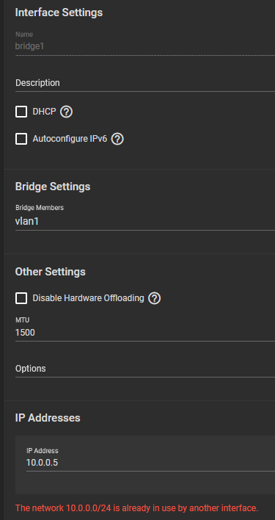Select the Options input field

pyautogui.click(x=145, y=369)
